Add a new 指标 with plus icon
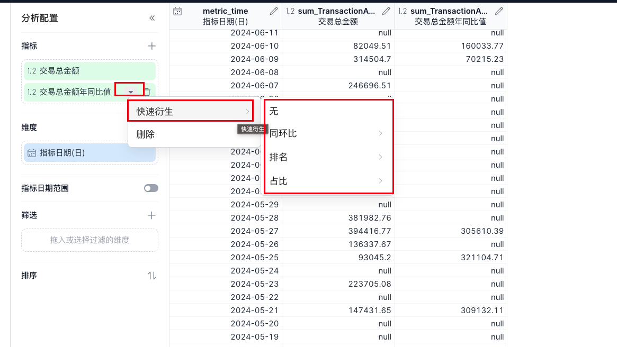This screenshot has width=617, height=347. (x=152, y=46)
